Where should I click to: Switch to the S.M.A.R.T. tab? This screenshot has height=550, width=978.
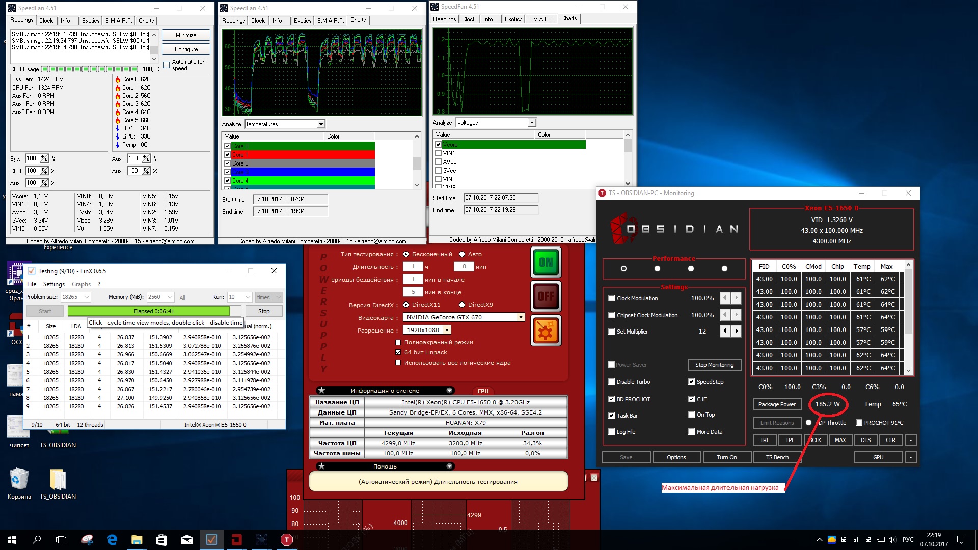[x=118, y=21]
